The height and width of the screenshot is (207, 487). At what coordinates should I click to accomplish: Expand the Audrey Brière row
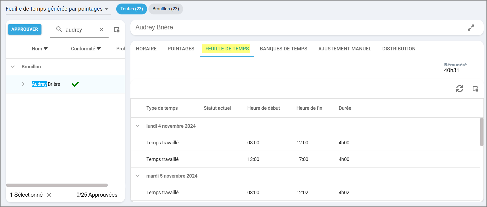coord(23,84)
